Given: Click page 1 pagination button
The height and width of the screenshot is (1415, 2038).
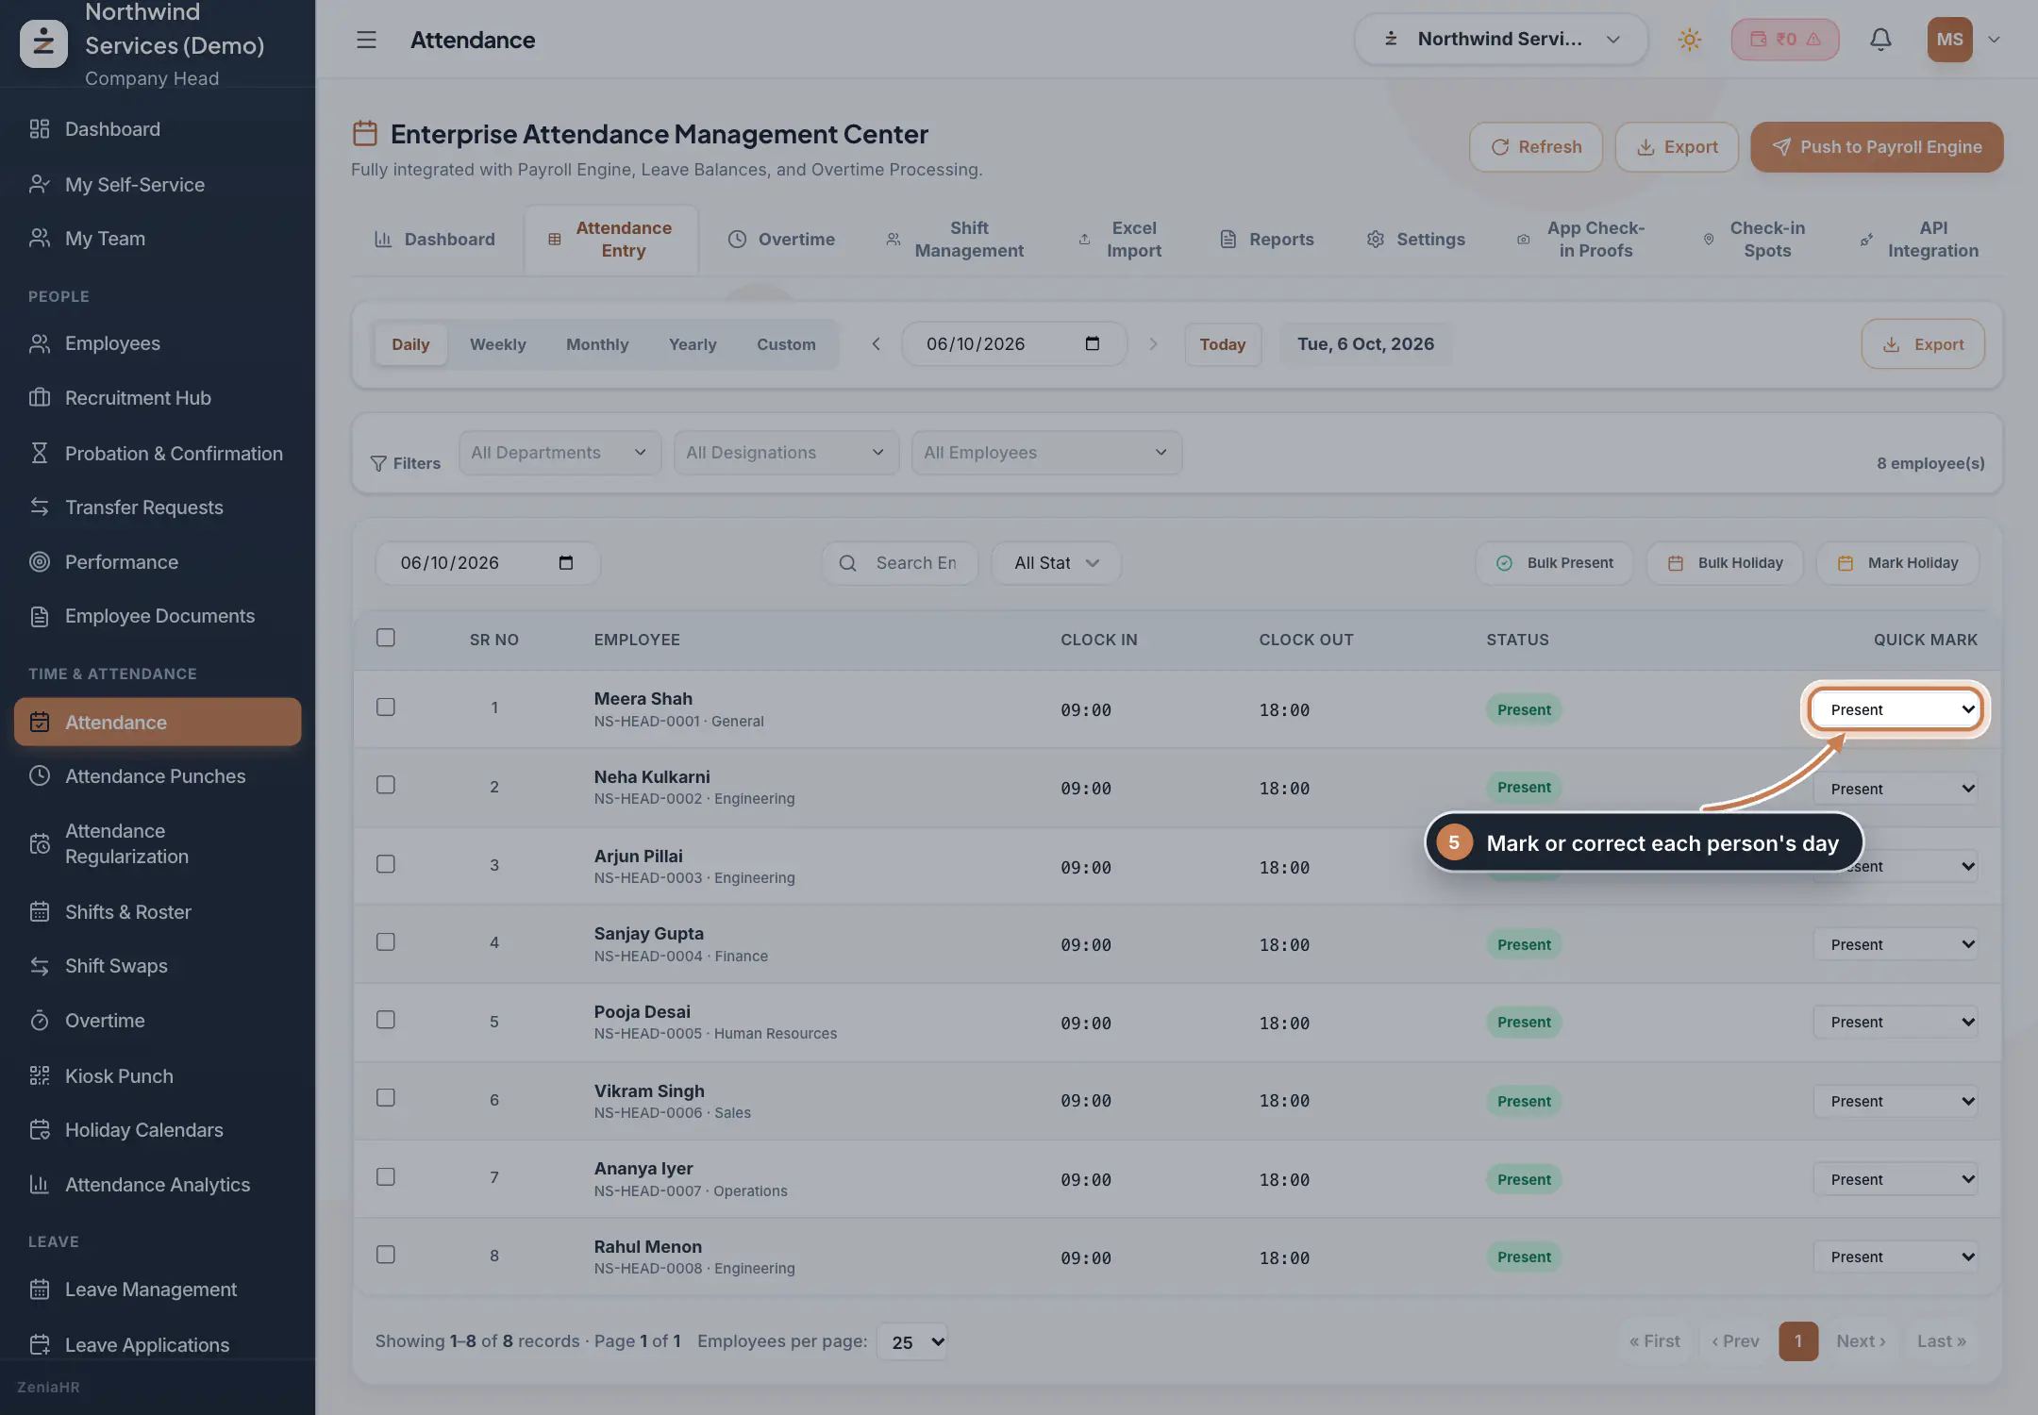Looking at the screenshot, I should pyautogui.click(x=1797, y=1341).
